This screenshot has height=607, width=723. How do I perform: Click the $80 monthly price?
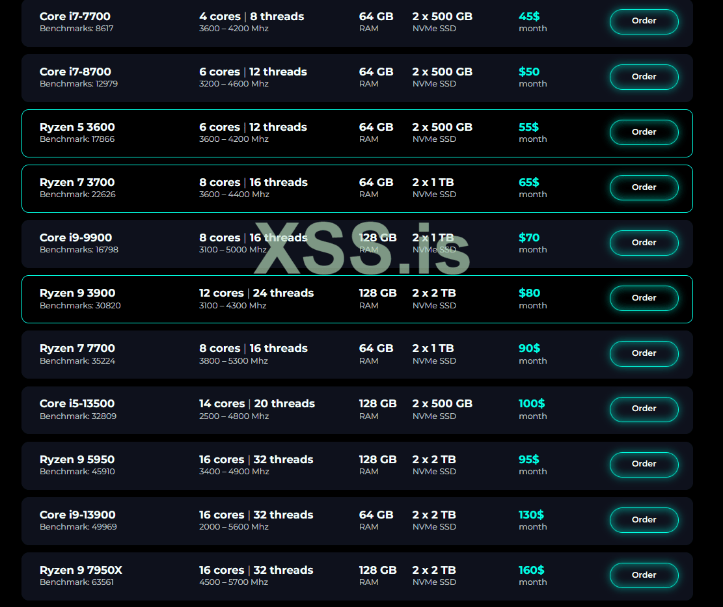[x=529, y=293]
